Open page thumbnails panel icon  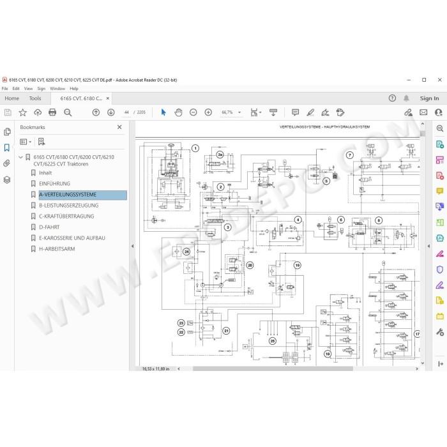click(7, 132)
